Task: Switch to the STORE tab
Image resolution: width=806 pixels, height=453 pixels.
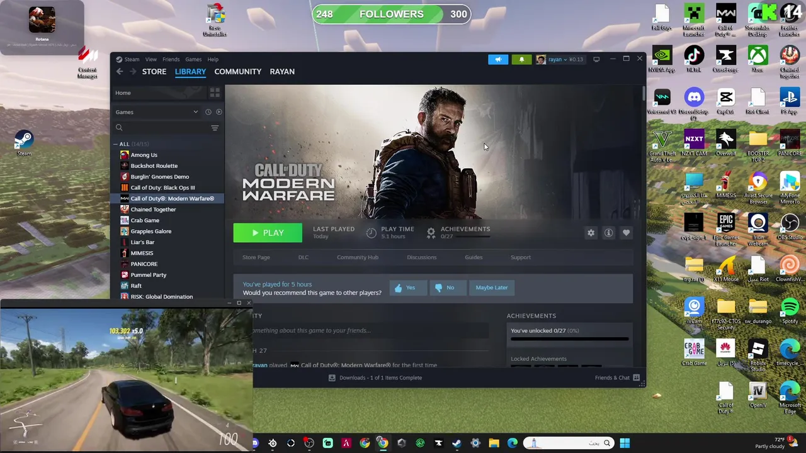Action: (154, 72)
